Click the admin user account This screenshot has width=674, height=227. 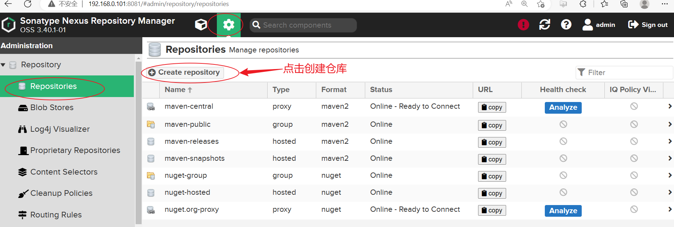[599, 25]
